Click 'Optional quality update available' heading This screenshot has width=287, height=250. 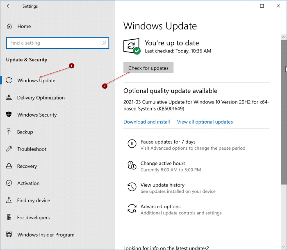[x=170, y=91]
